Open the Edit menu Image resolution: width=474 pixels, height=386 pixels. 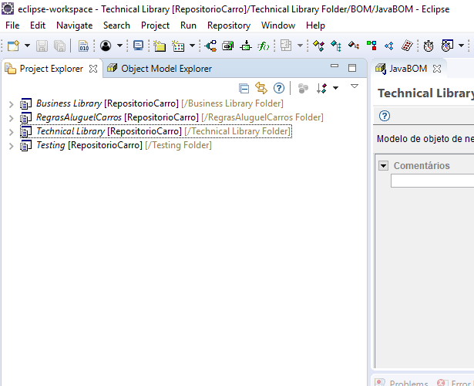pos(38,25)
